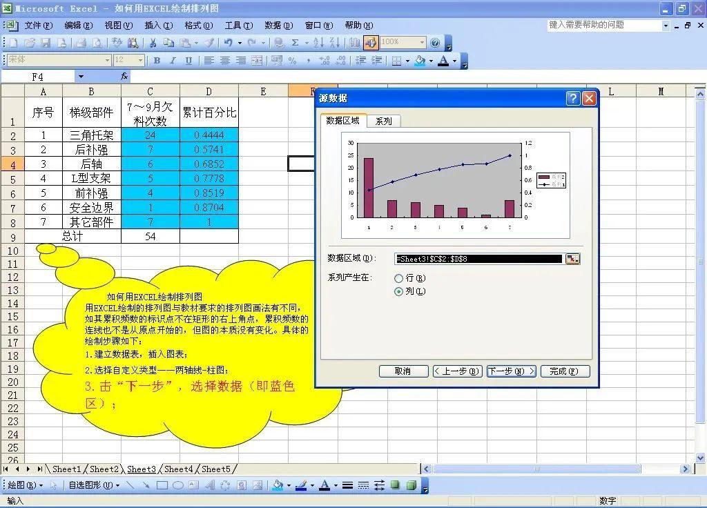Image resolution: width=707 pixels, height=508 pixels.
Task: Toggle Italic formatting
Action: click(173, 61)
